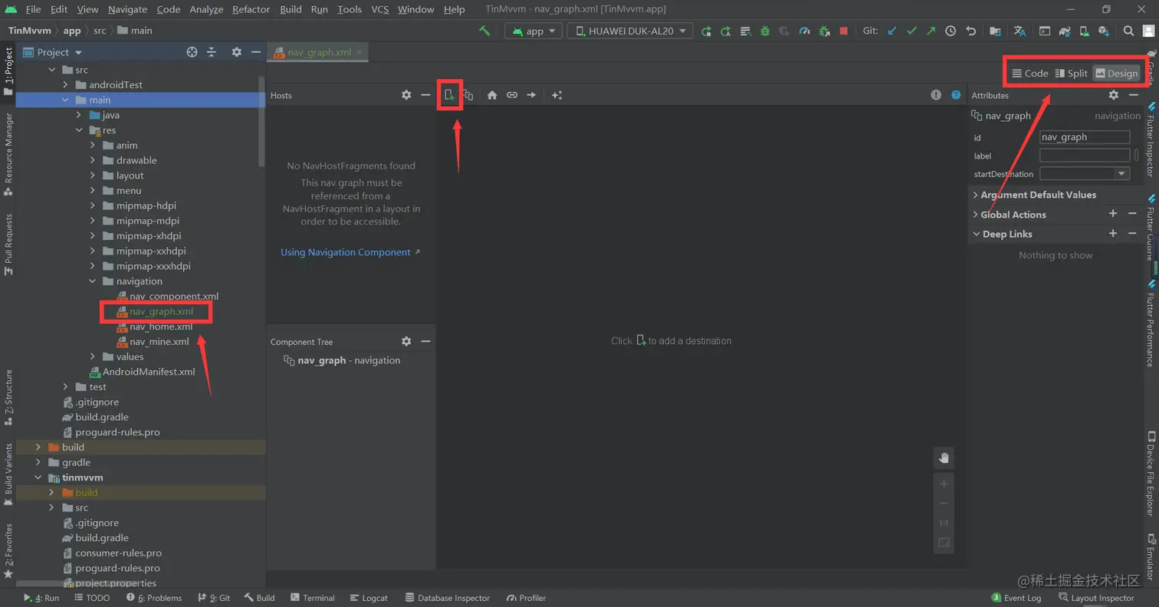Collapse the navigation folder in tree

coord(93,281)
